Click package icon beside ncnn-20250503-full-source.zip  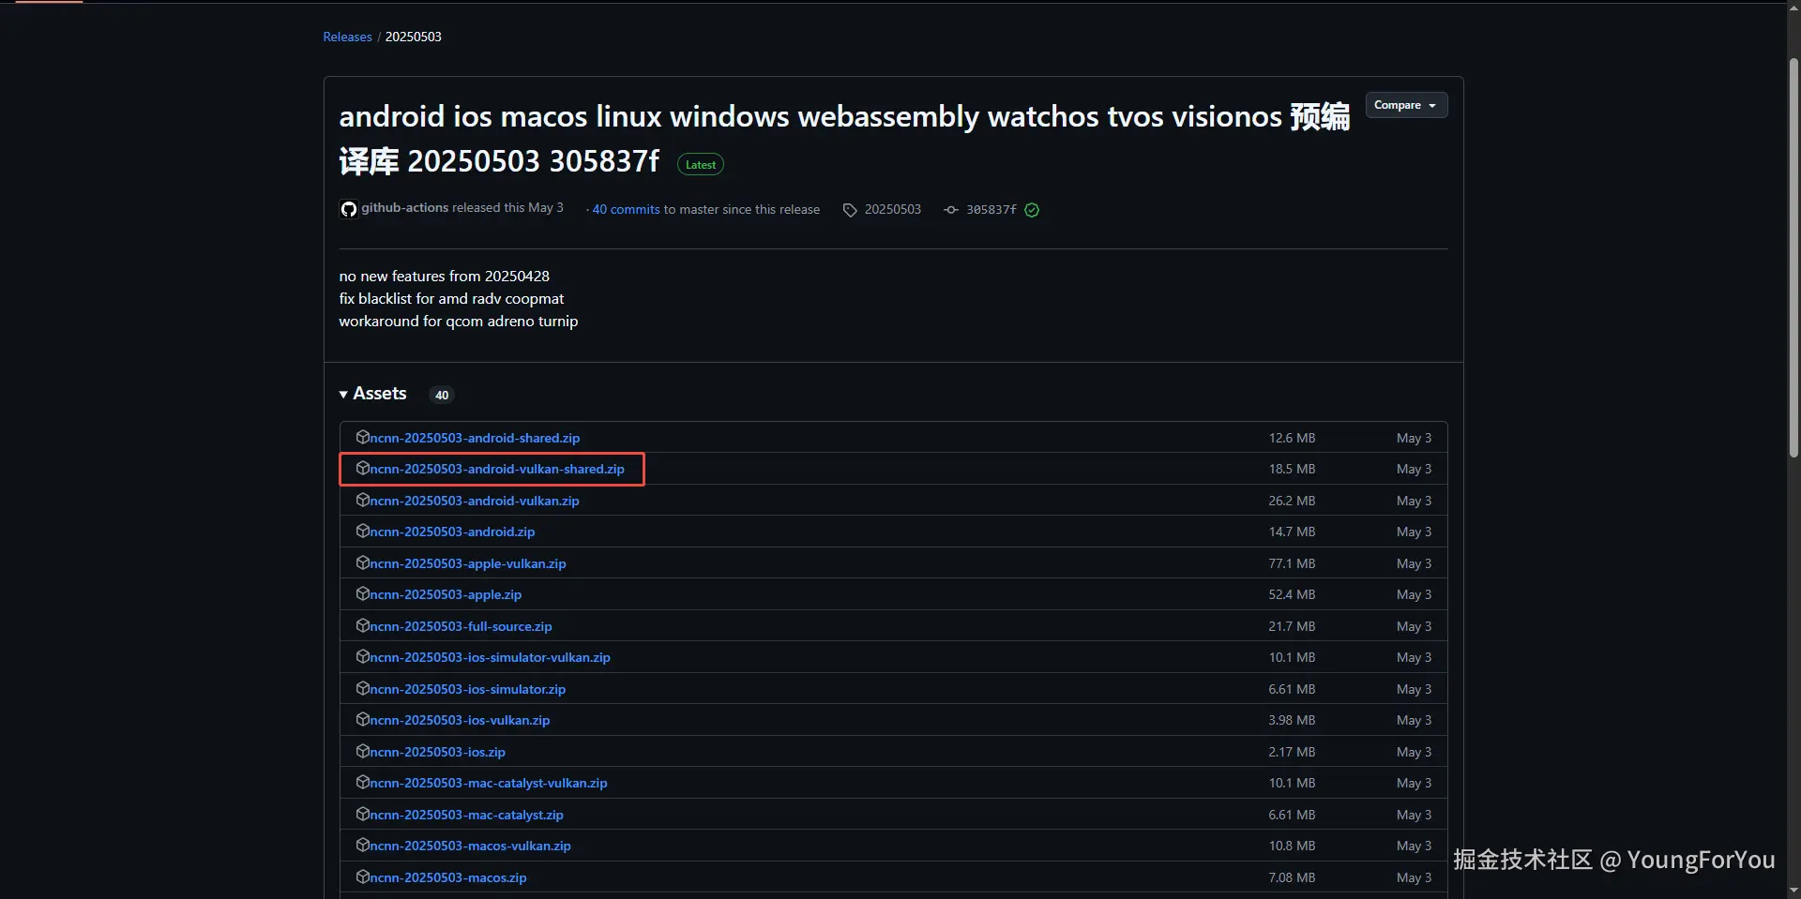click(x=362, y=625)
